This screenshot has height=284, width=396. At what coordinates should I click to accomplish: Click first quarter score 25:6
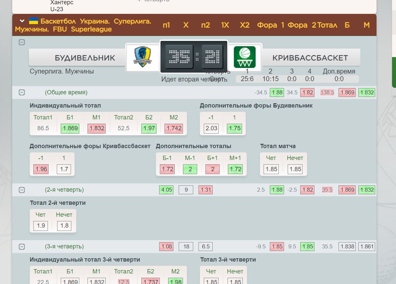(247, 79)
